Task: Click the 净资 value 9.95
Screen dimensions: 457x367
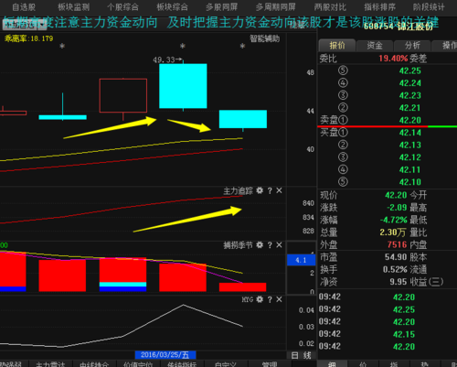Action: click(399, 282)
